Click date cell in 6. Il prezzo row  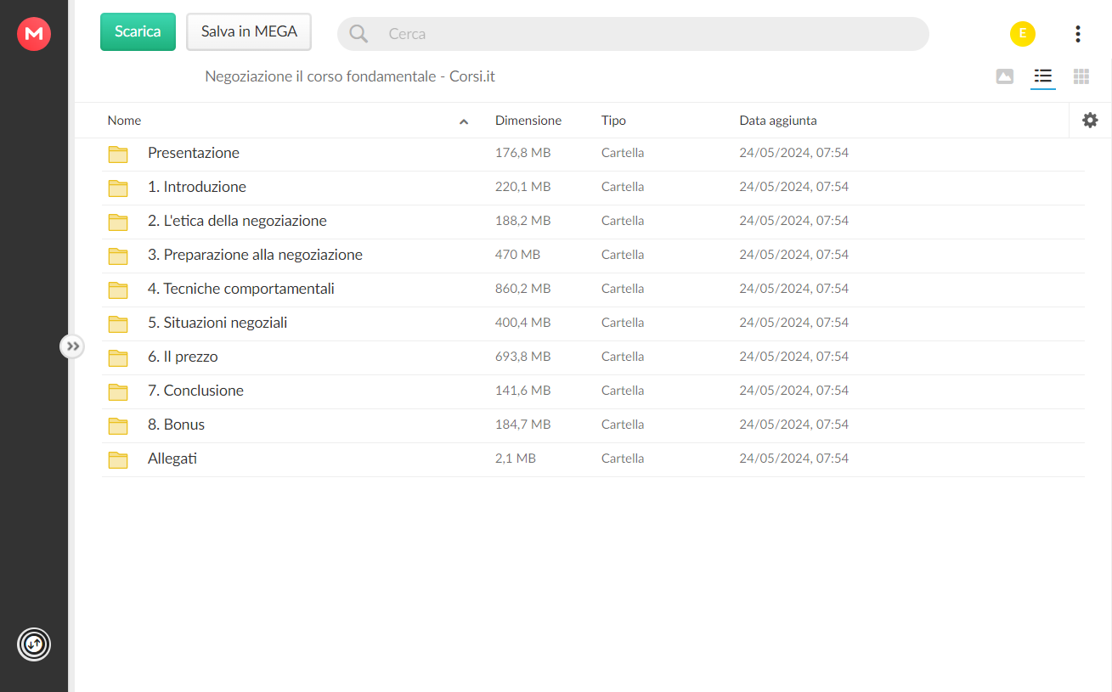pyautogui.click(x=794, y=357)
